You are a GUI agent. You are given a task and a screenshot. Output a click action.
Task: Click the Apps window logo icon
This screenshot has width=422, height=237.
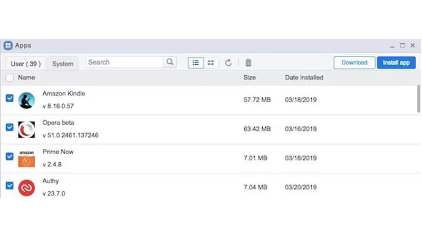(x=8, y=45)
